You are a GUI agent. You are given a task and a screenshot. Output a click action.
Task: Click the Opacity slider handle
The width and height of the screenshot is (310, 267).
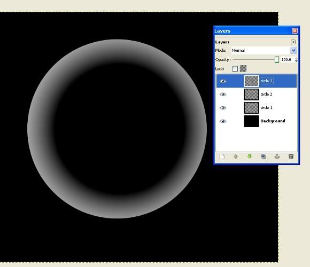[277, 59]
